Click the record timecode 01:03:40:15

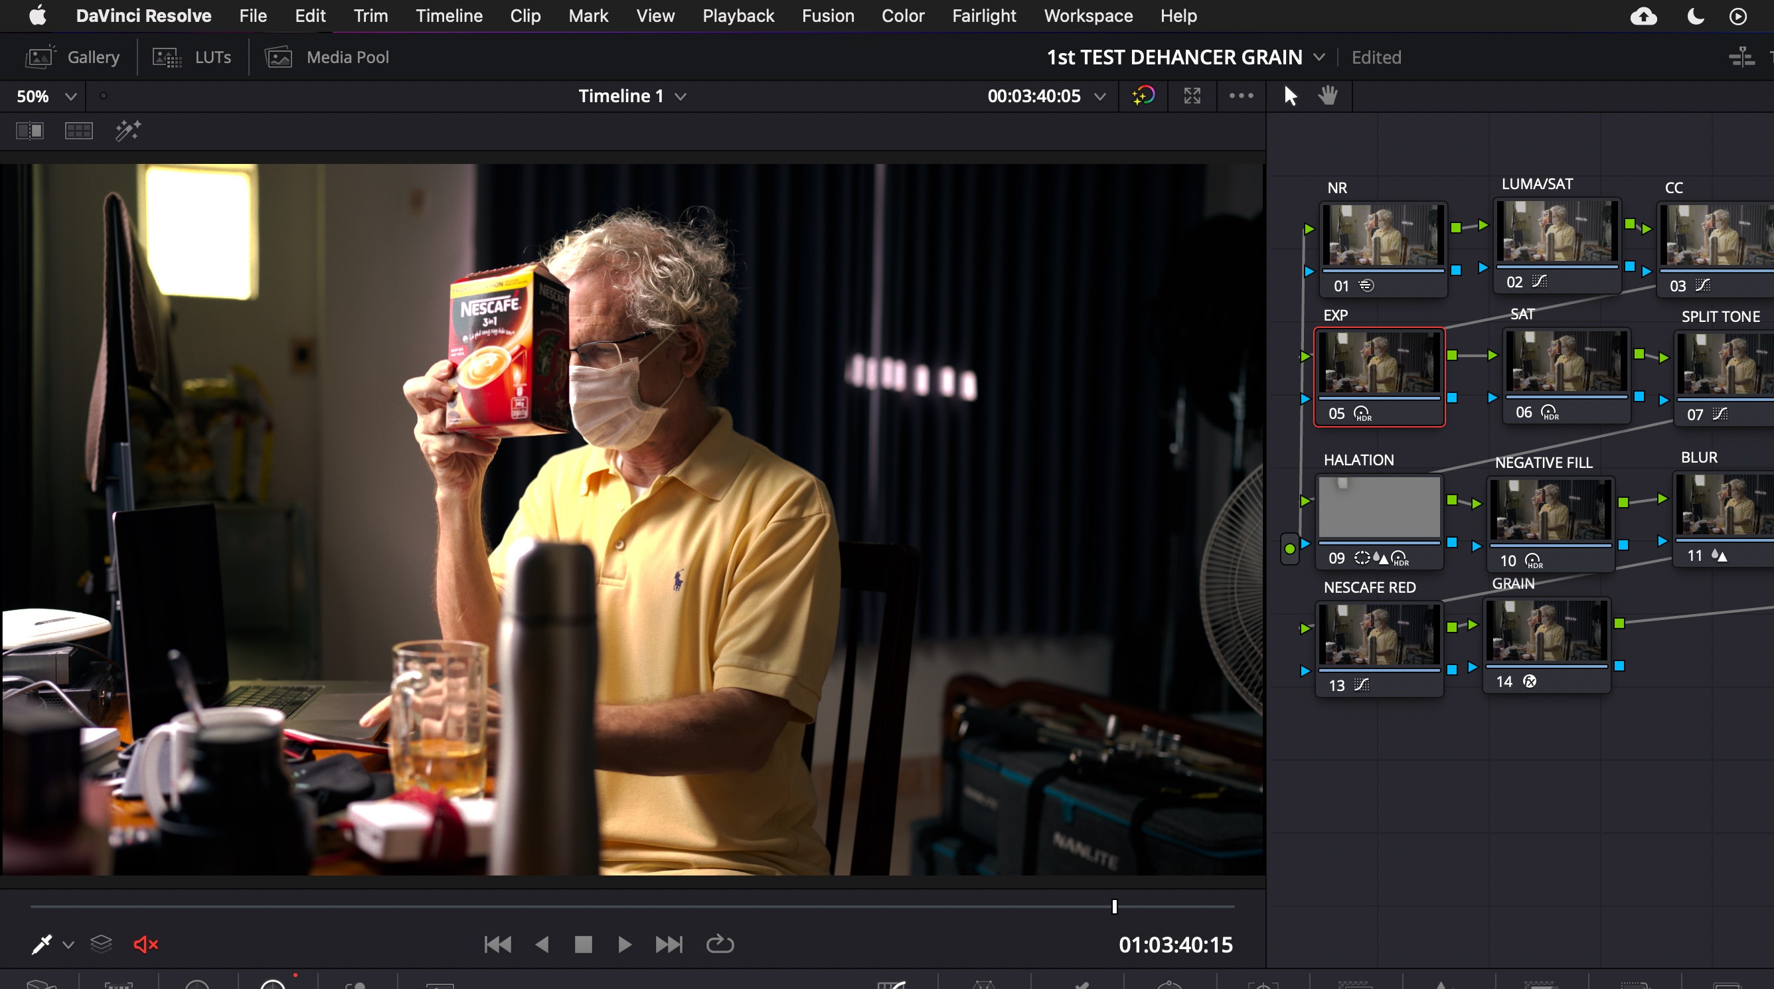pyautogui.click(x=1176, y=945)
